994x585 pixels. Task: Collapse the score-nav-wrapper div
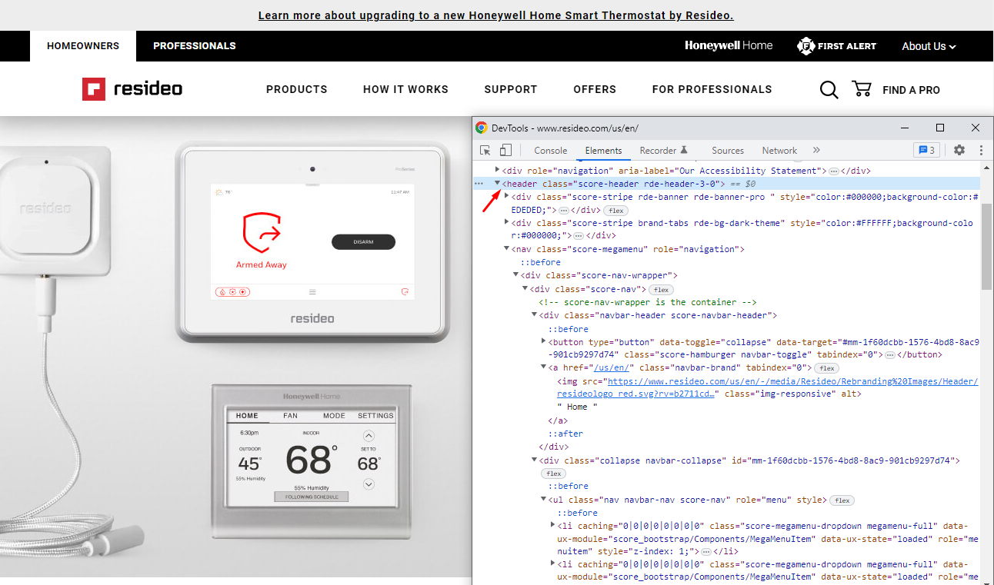pos(515,275)
